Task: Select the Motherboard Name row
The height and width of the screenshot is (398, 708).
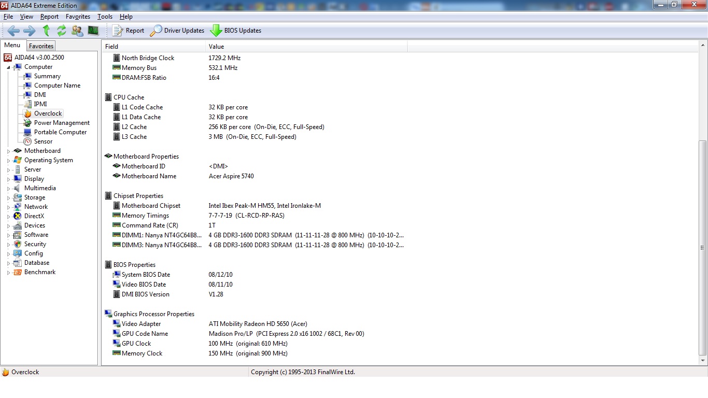Action: 254,176
